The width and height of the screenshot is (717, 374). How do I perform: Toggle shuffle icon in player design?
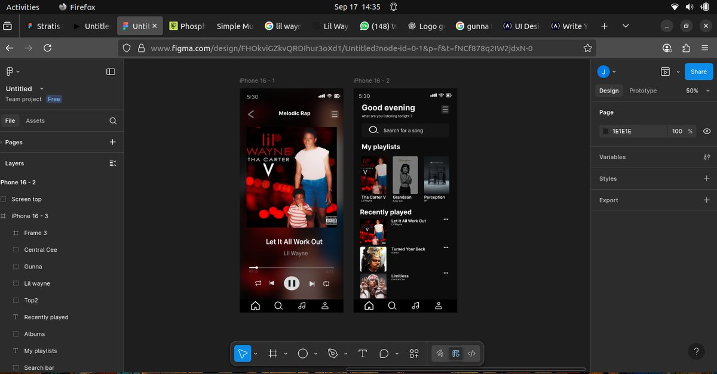tap(258, 284)
